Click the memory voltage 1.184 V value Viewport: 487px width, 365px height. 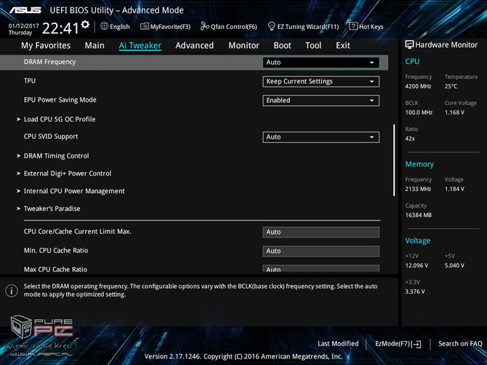(x=454, y=189)
